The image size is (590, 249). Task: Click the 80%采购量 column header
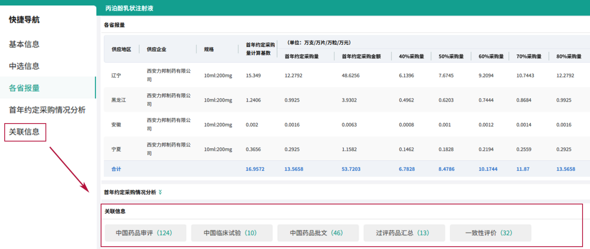pos(569,57)
